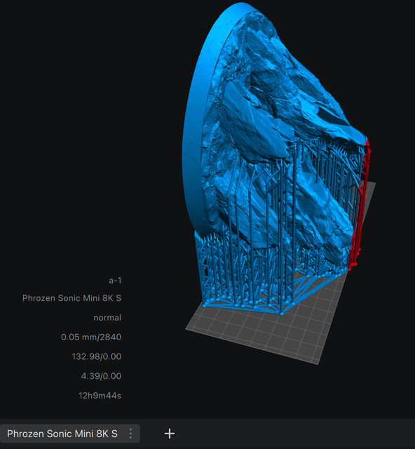Image resolution: width=415 pixels, height=449 pixels.
Task: Click the layer height text '0.05 mm/2840'
Action: point(91,337)
